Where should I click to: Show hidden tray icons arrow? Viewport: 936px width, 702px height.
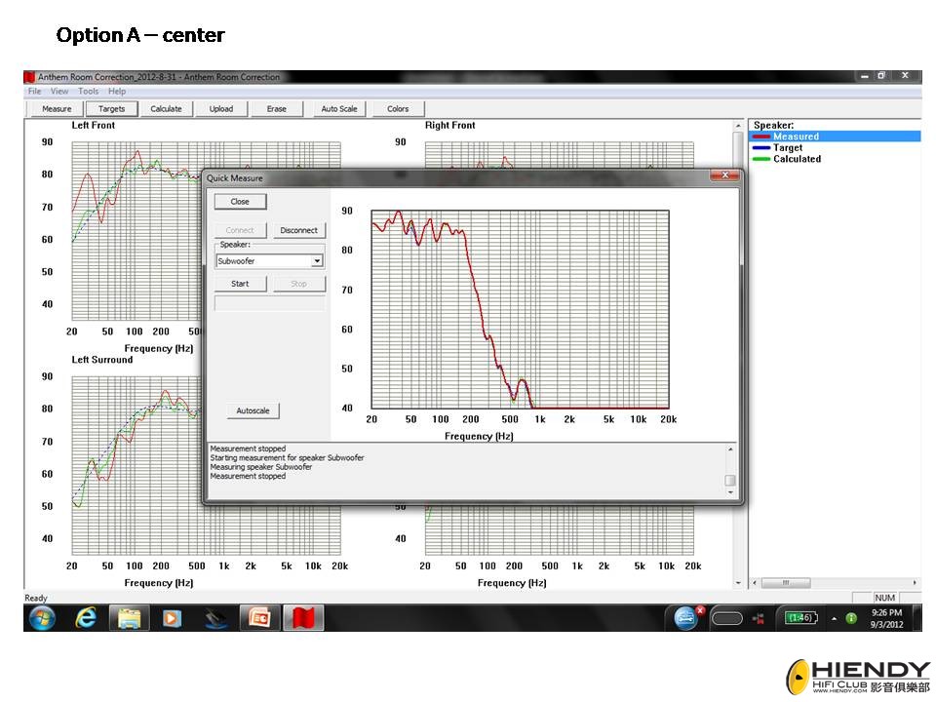pos(834,618)
